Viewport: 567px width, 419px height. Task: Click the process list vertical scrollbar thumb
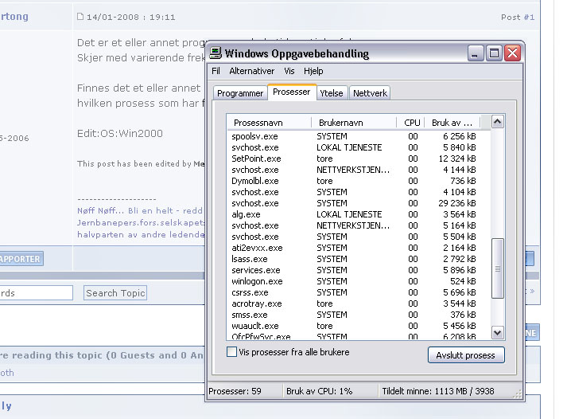498,268
